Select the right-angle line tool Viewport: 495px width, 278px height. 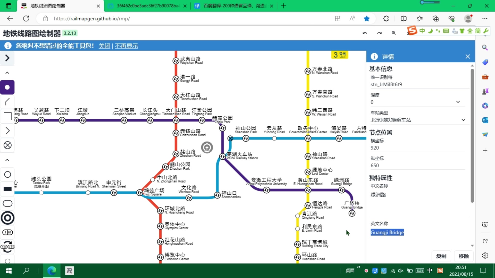coord(7,116)
